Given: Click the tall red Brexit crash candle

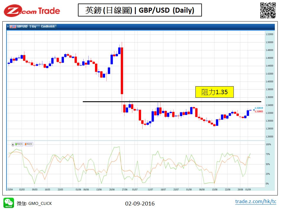Looking at the screenshot, I should pos(122,71).
